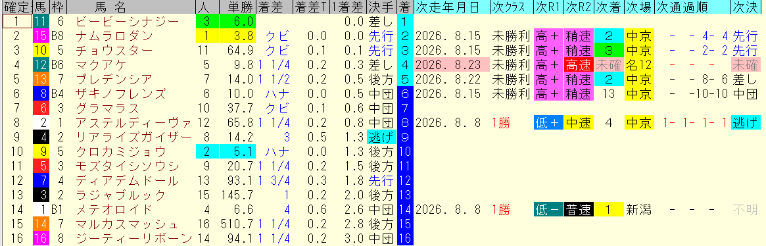This screenshot has height=246, width=766.
Task: Select horse name クロカミジョウ
Action: click(x=120, y=151)
